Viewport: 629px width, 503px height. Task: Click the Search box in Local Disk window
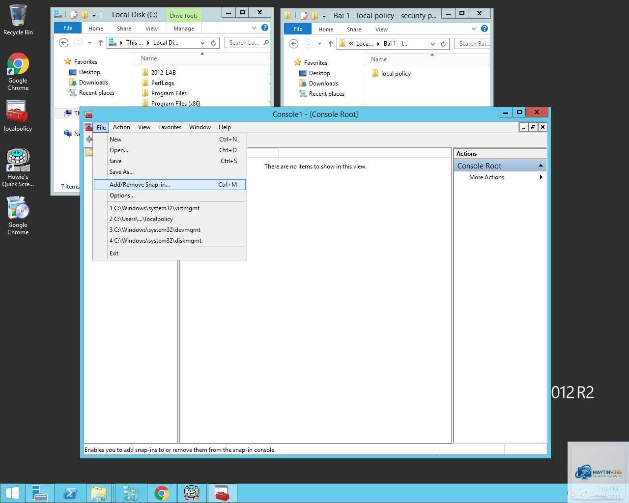tap(247, 43)
